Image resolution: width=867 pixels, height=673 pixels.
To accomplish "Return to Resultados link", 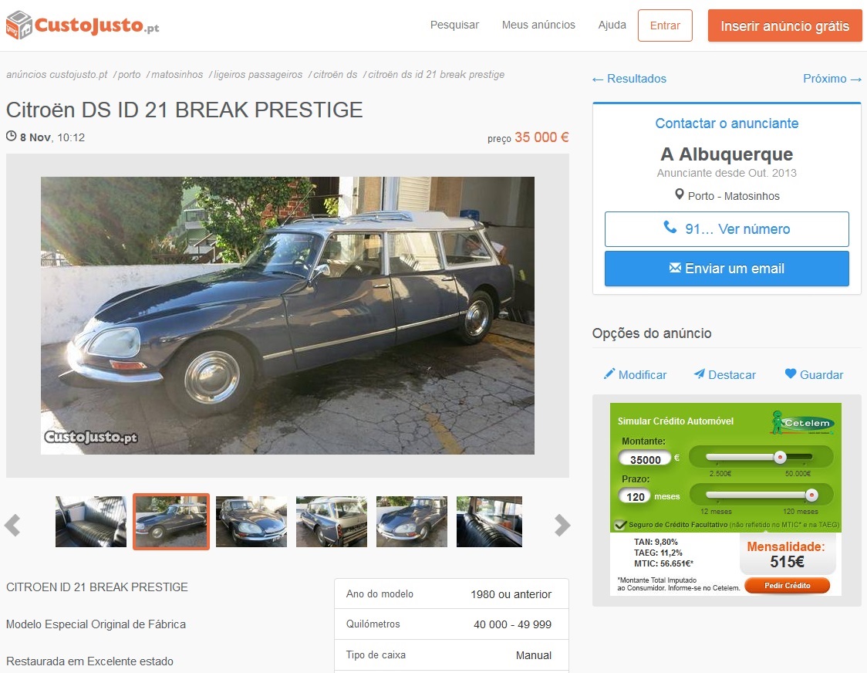I will click(629, 79).
